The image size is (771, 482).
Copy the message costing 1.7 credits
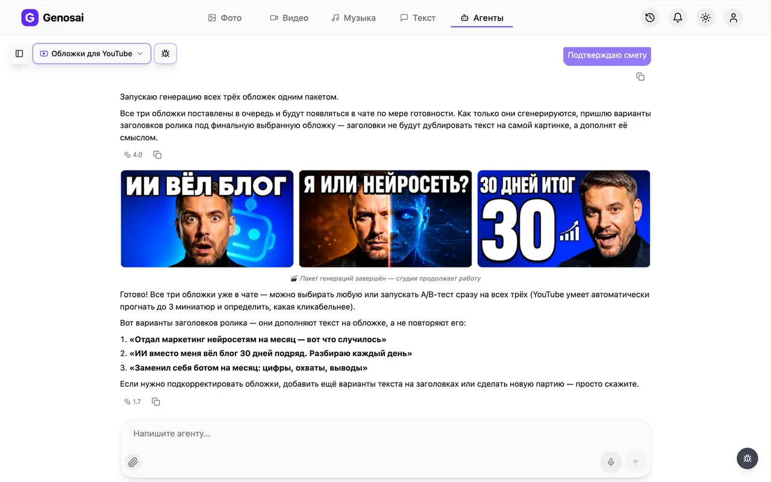point(155,402)
